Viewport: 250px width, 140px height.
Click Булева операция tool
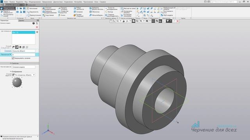[x=79, y=15]
